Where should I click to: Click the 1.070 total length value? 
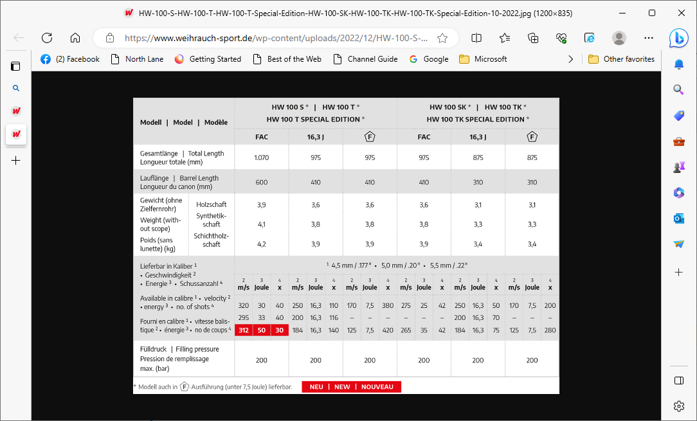(261, 157)
